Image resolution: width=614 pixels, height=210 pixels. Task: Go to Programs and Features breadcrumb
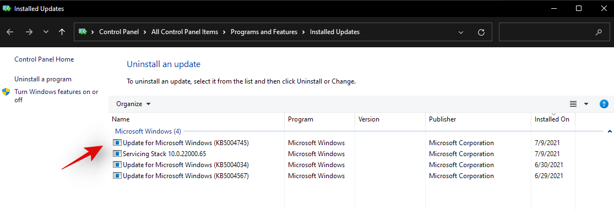coord(264,32)
